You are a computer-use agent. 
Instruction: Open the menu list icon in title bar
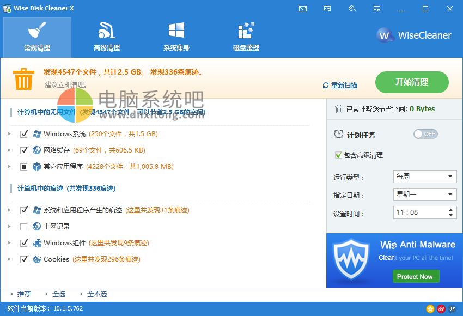[376, 9]
